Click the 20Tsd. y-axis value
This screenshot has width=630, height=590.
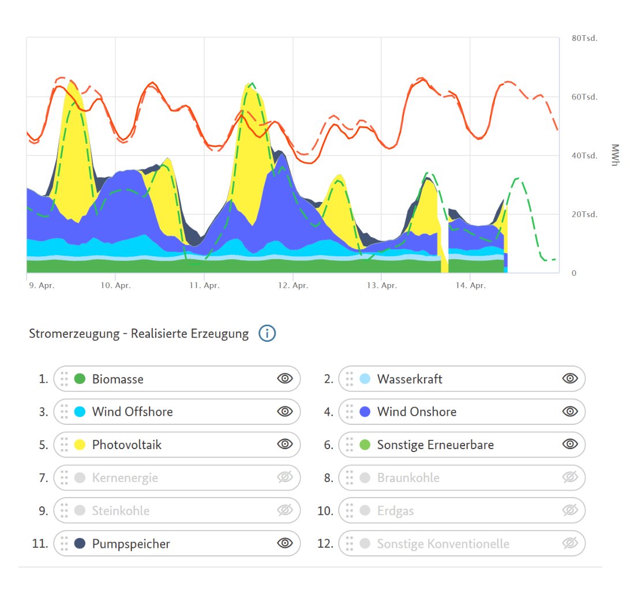pyautogui.click(x=584, y=214)
